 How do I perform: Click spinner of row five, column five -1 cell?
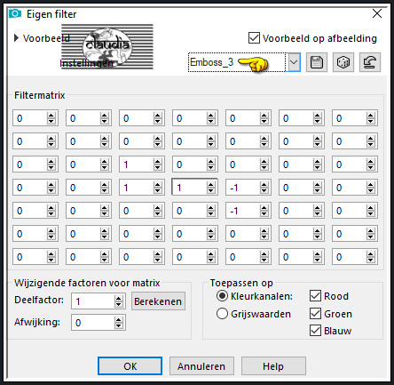[x=264, y=211]
